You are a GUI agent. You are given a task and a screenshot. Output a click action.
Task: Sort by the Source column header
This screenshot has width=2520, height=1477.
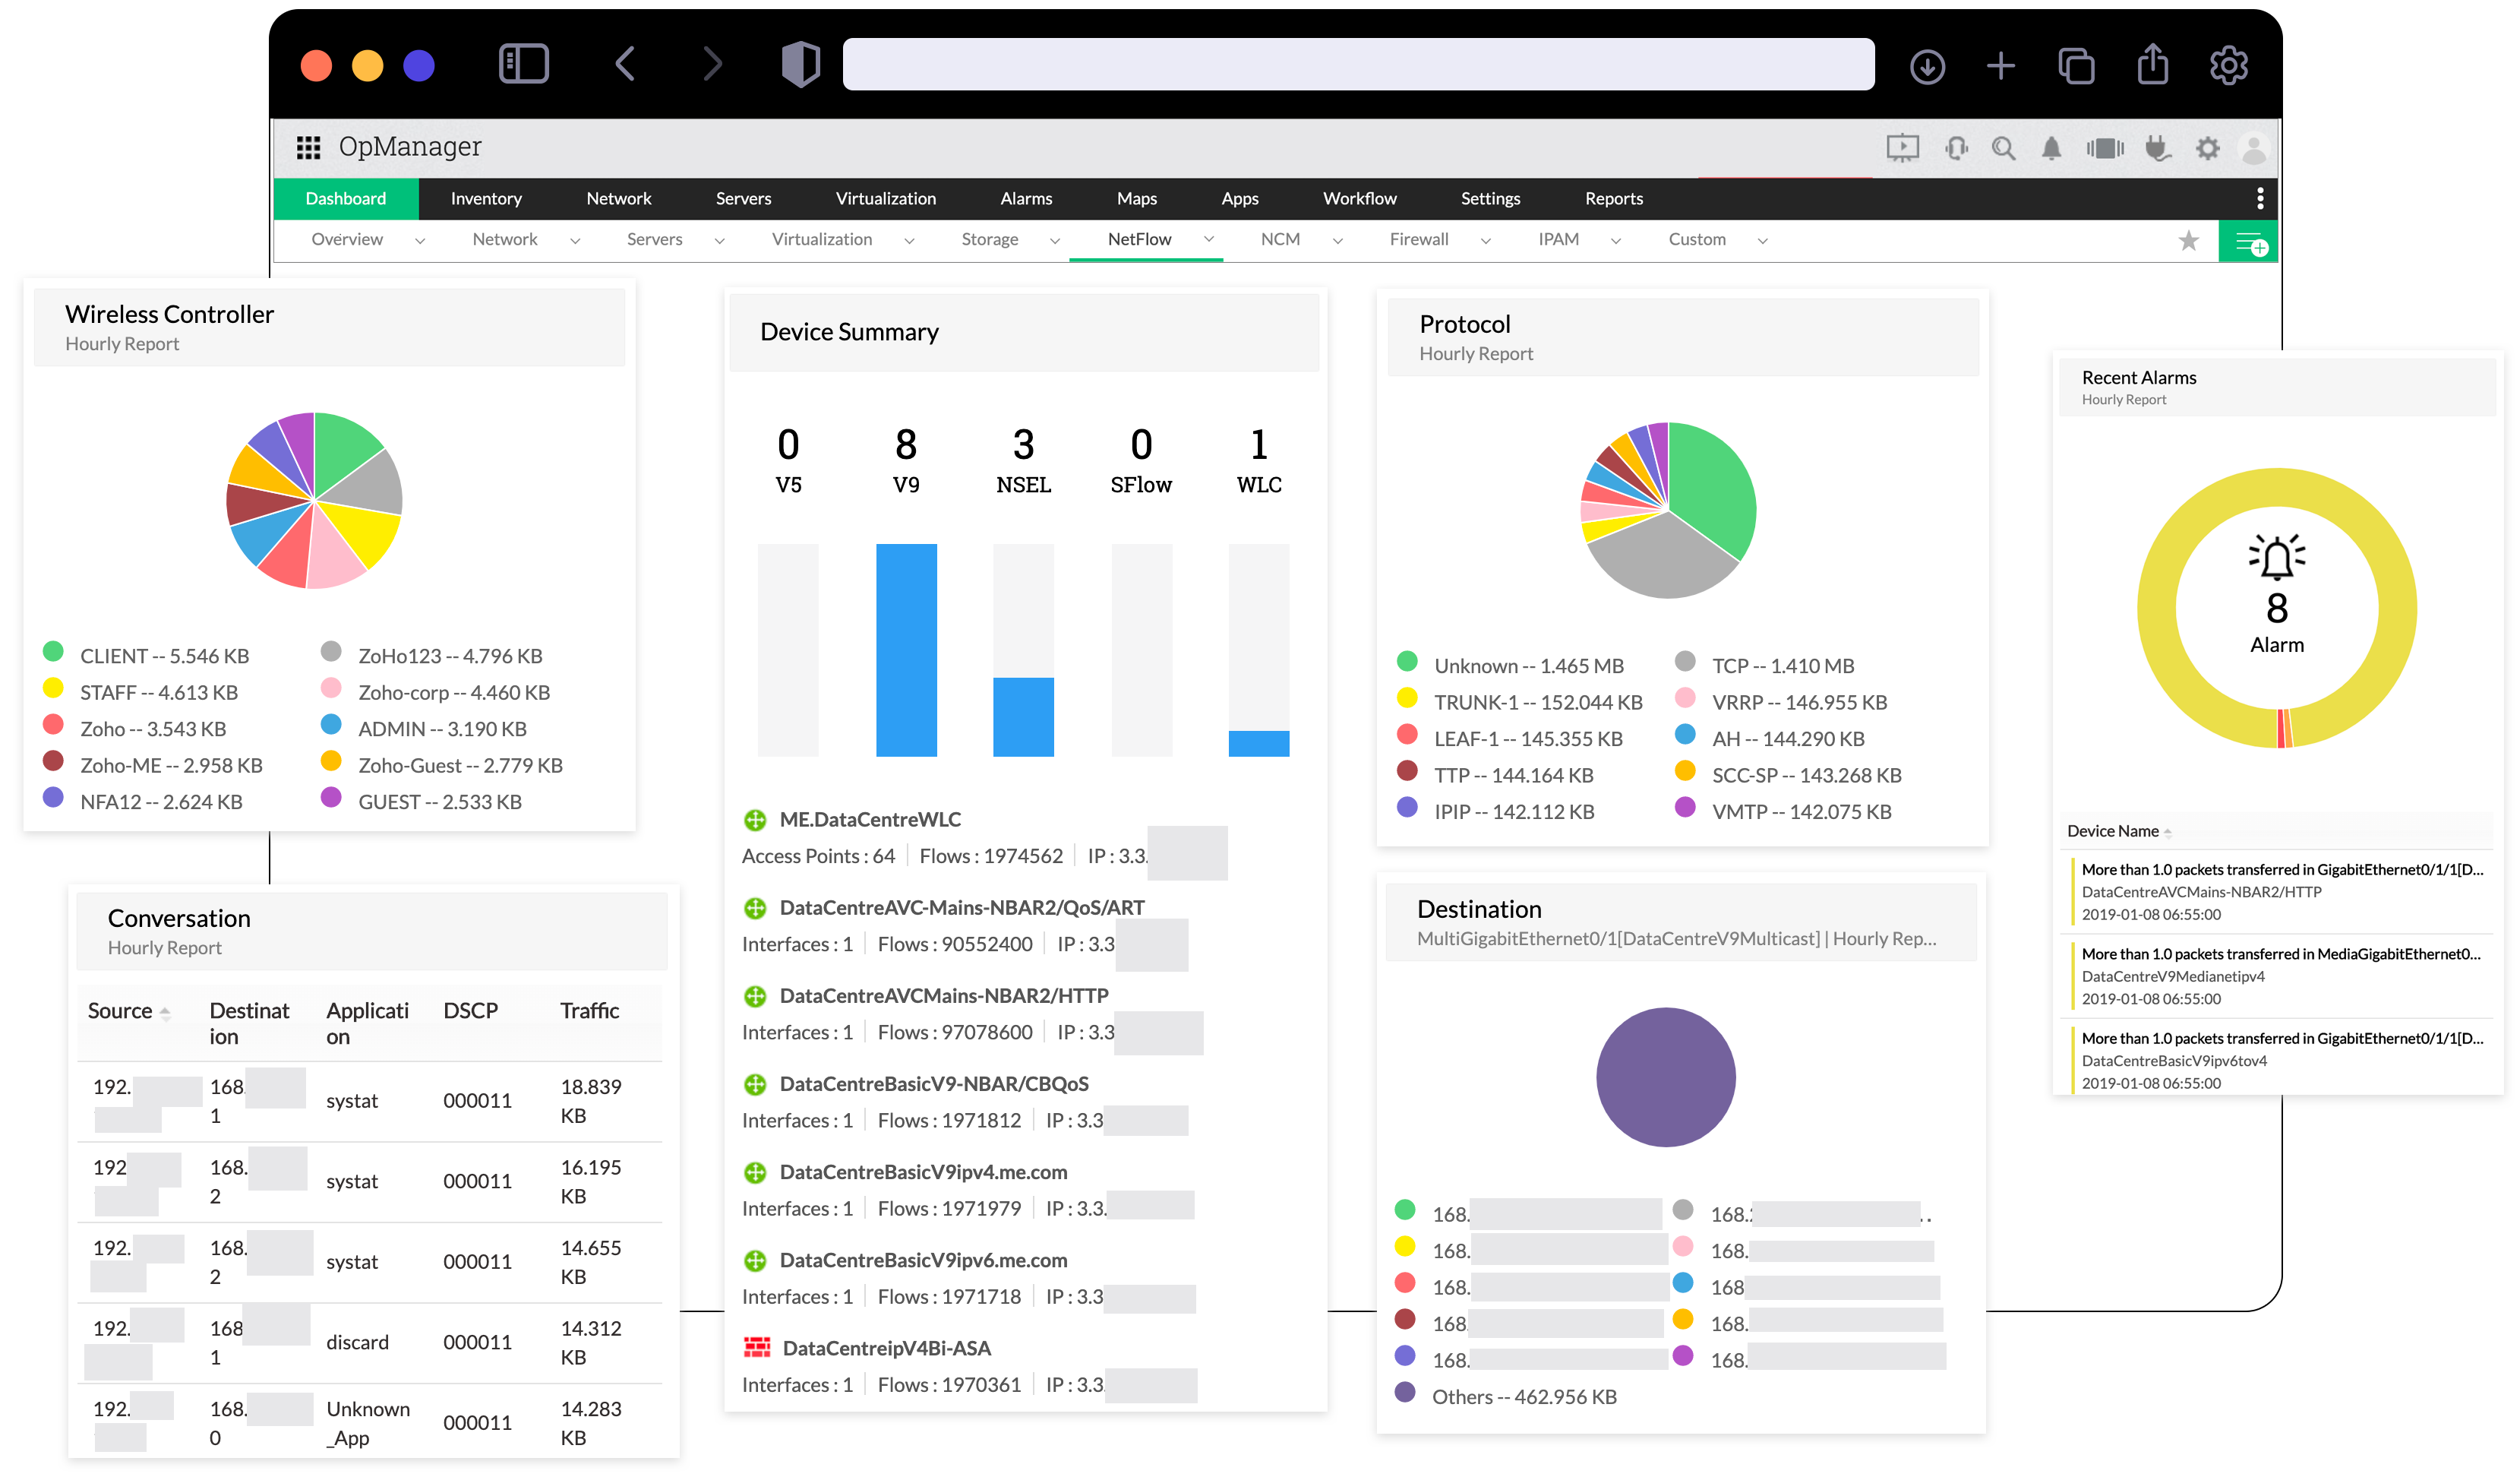tap(120, 1010)
